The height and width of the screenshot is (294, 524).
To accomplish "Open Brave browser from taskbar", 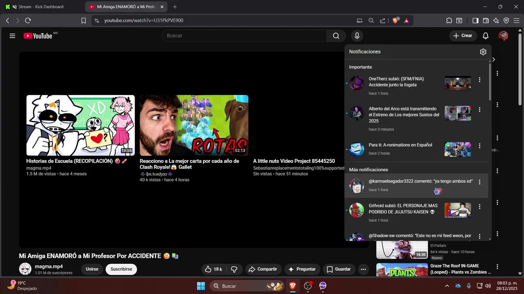I will coord(293,286).
